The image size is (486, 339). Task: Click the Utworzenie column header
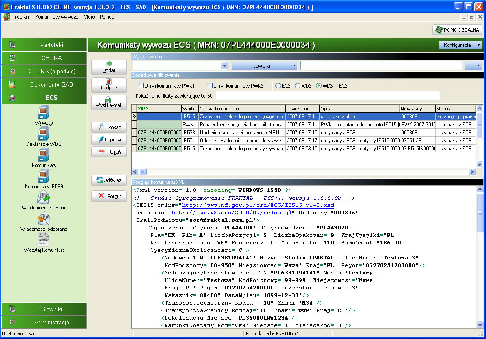302,109
